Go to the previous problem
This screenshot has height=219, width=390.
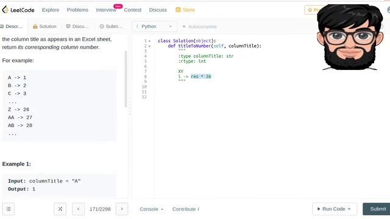pos(79,209)
